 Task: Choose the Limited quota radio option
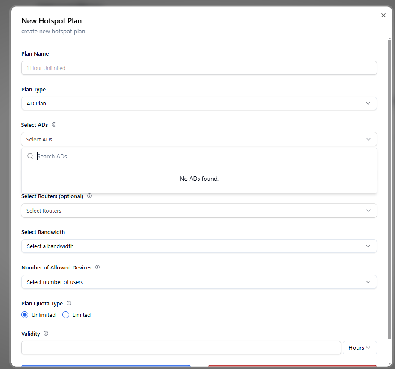pyautogui.click(x=66, y=315)
